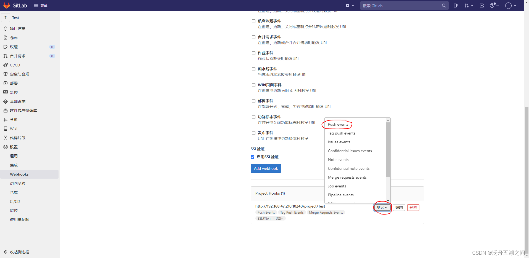Image resolution: width=529 pixels, height=258 pixels.
Task: Open the CI/CD section
Action: click(x=15, y=65)
